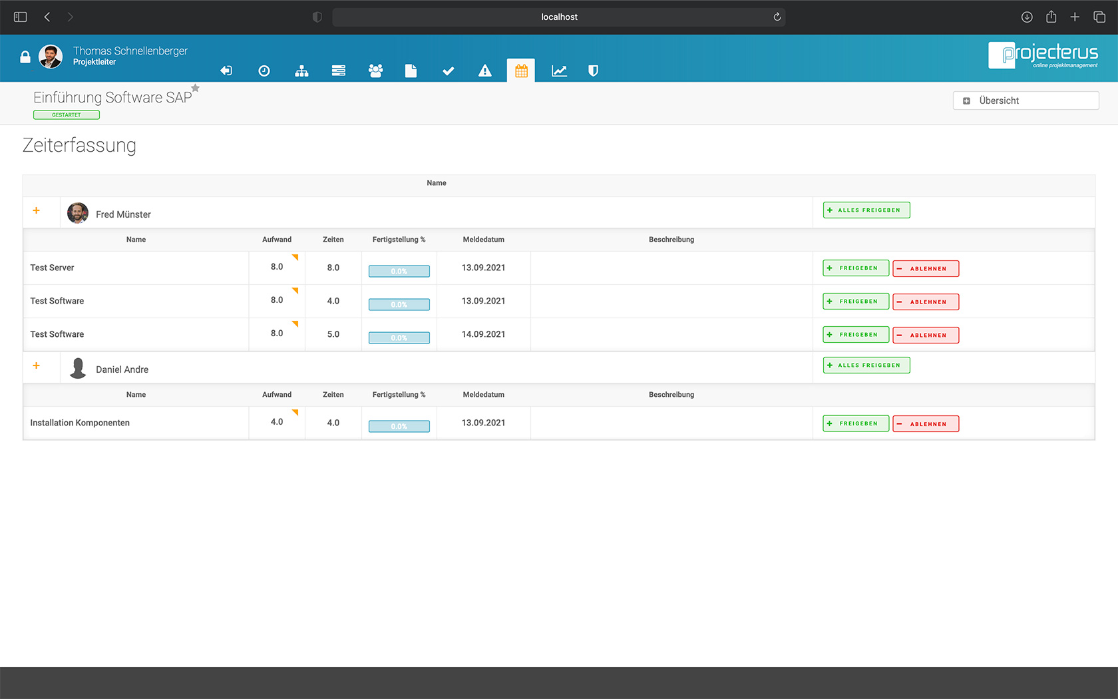Open the warning triangle risks icon

point(485,71)
